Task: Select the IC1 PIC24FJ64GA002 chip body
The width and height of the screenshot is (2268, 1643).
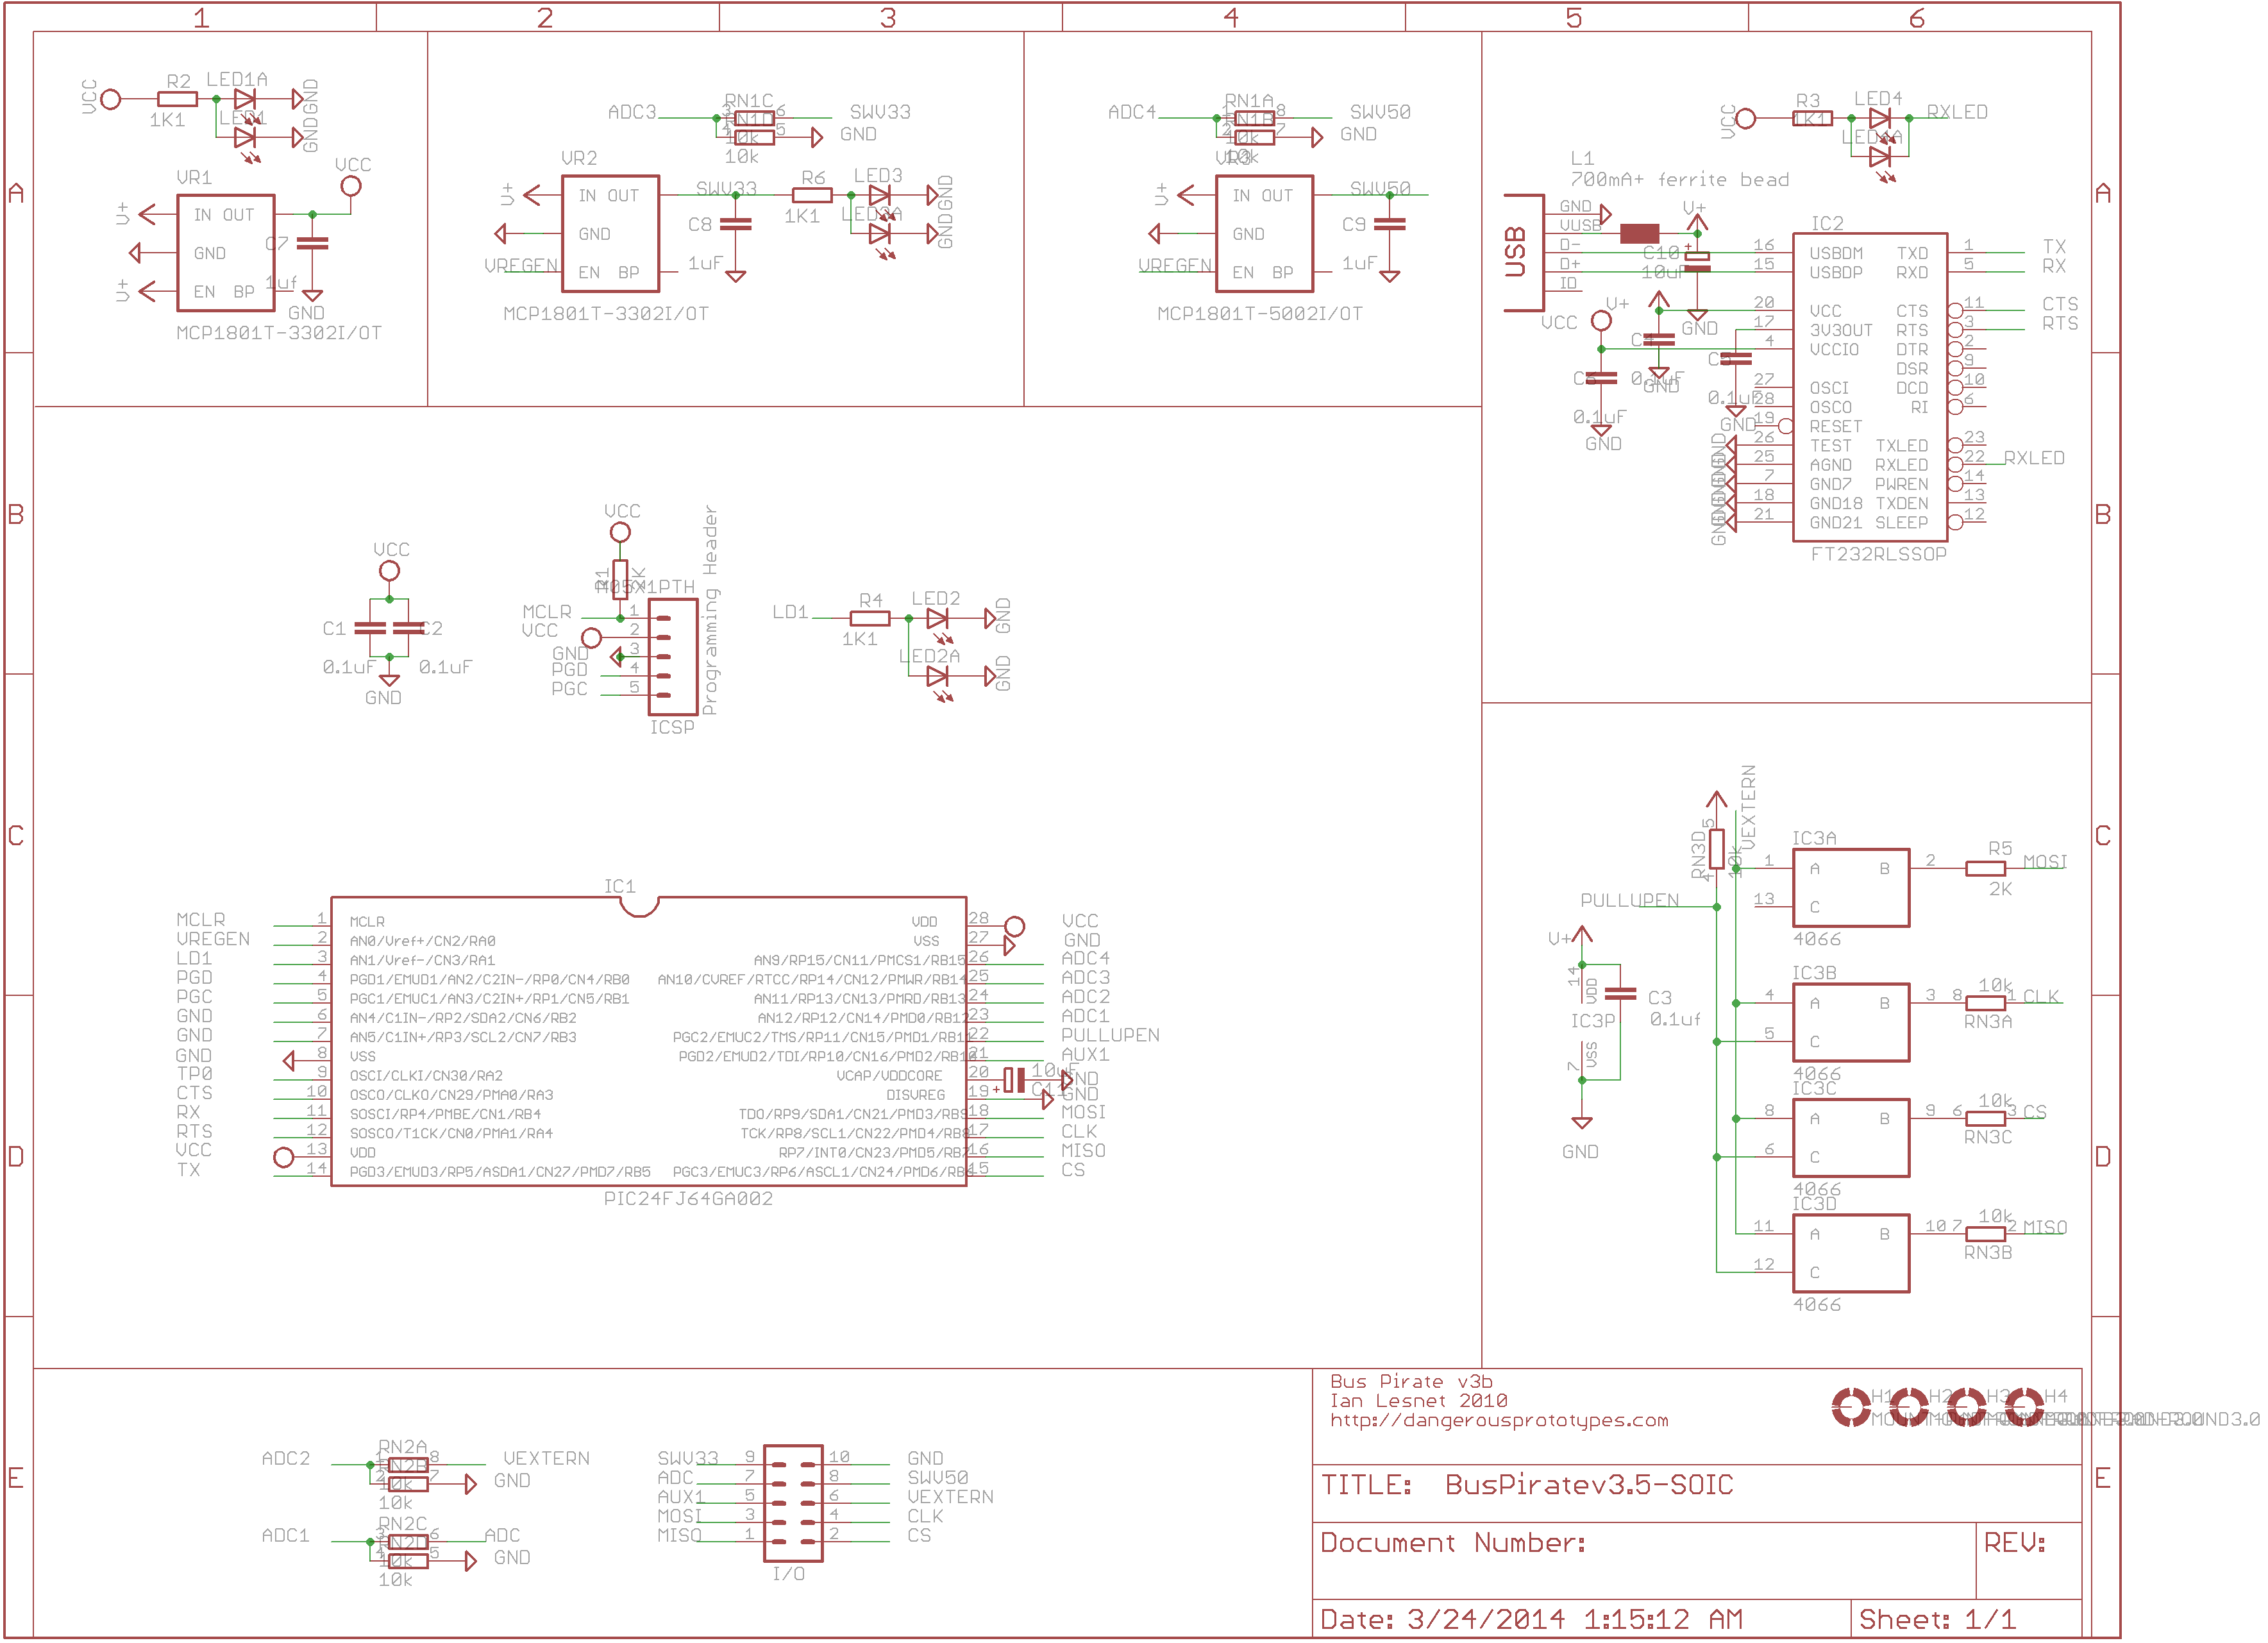Action: pos(648,1042)
